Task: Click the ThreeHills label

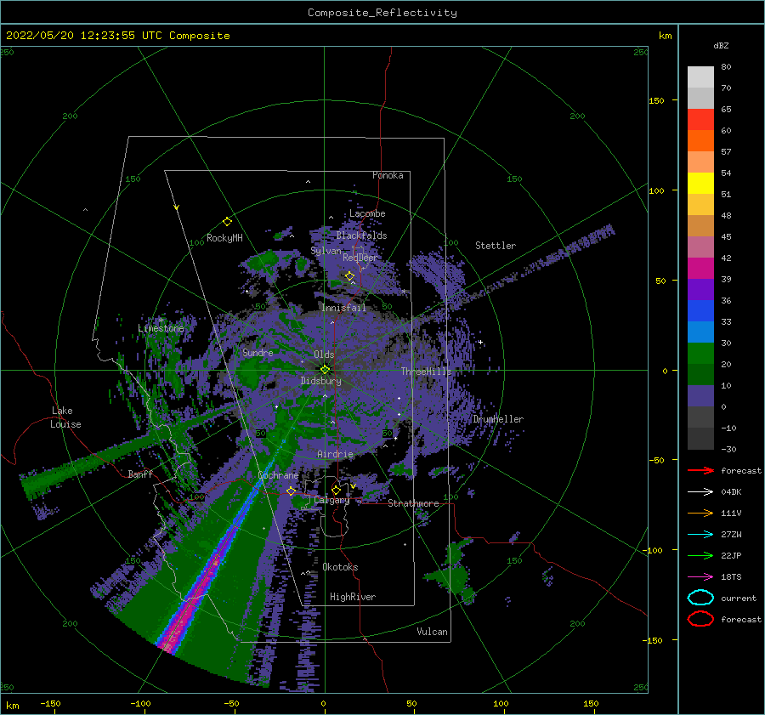Action: point(427,372)
